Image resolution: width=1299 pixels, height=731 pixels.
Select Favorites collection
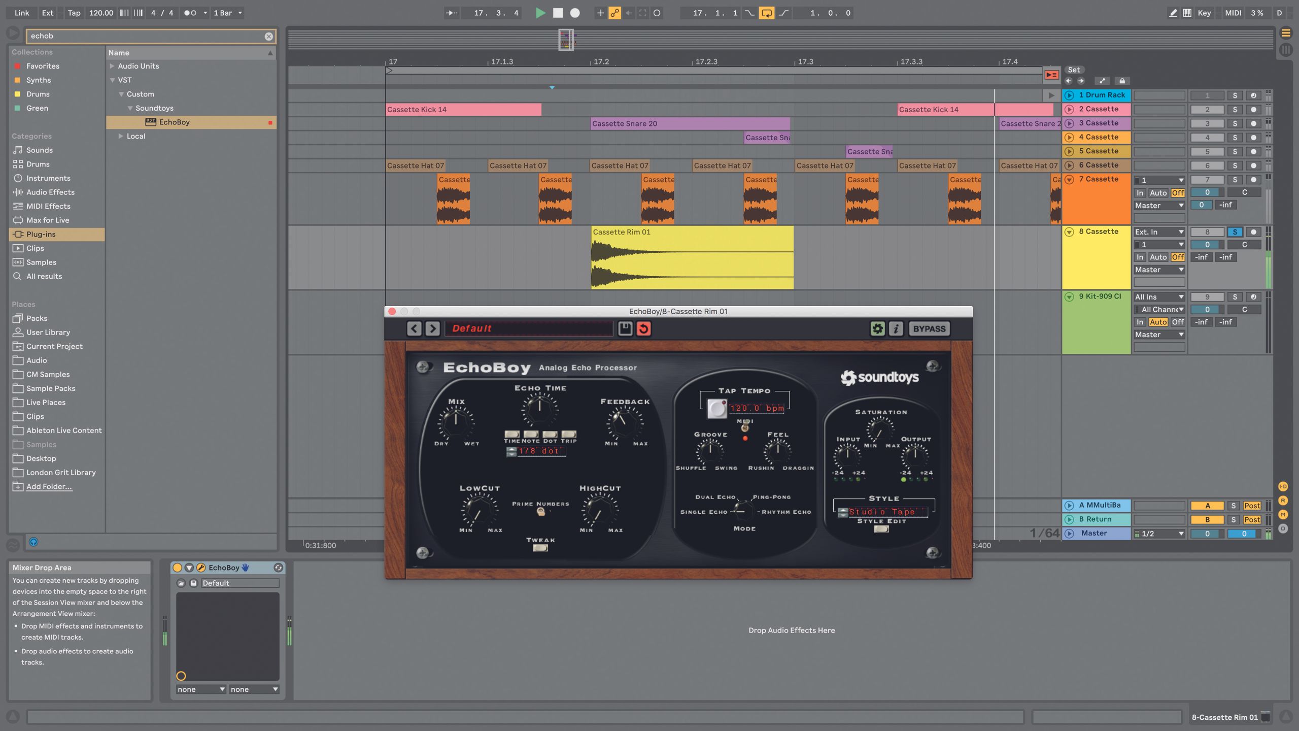click(43, 66)
